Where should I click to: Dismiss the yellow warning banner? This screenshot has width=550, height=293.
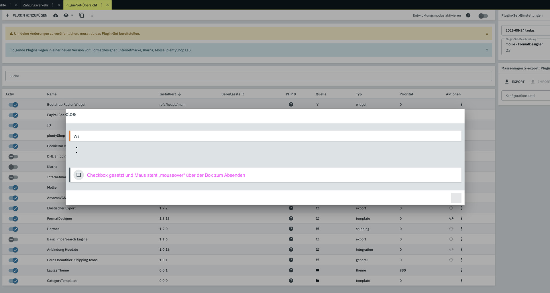pos(487,34)
